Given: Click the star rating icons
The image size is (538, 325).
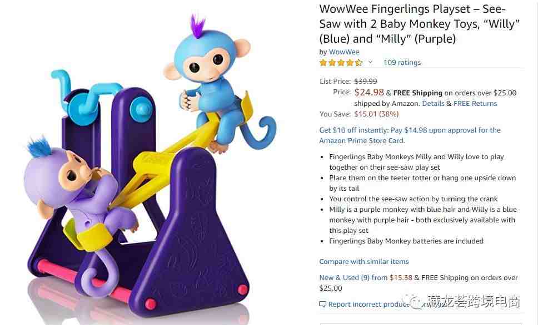Looking at the screenshot, I should pyautogui.click(x=341, y=63).
